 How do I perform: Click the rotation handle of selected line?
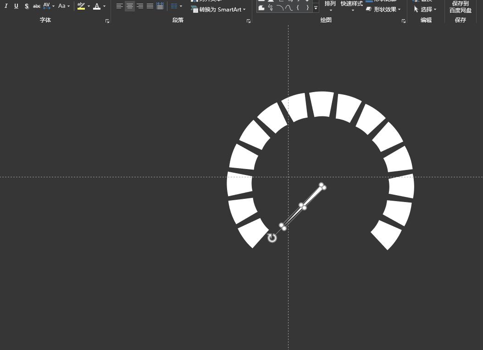pyautogui.click(x=272, y=237)
